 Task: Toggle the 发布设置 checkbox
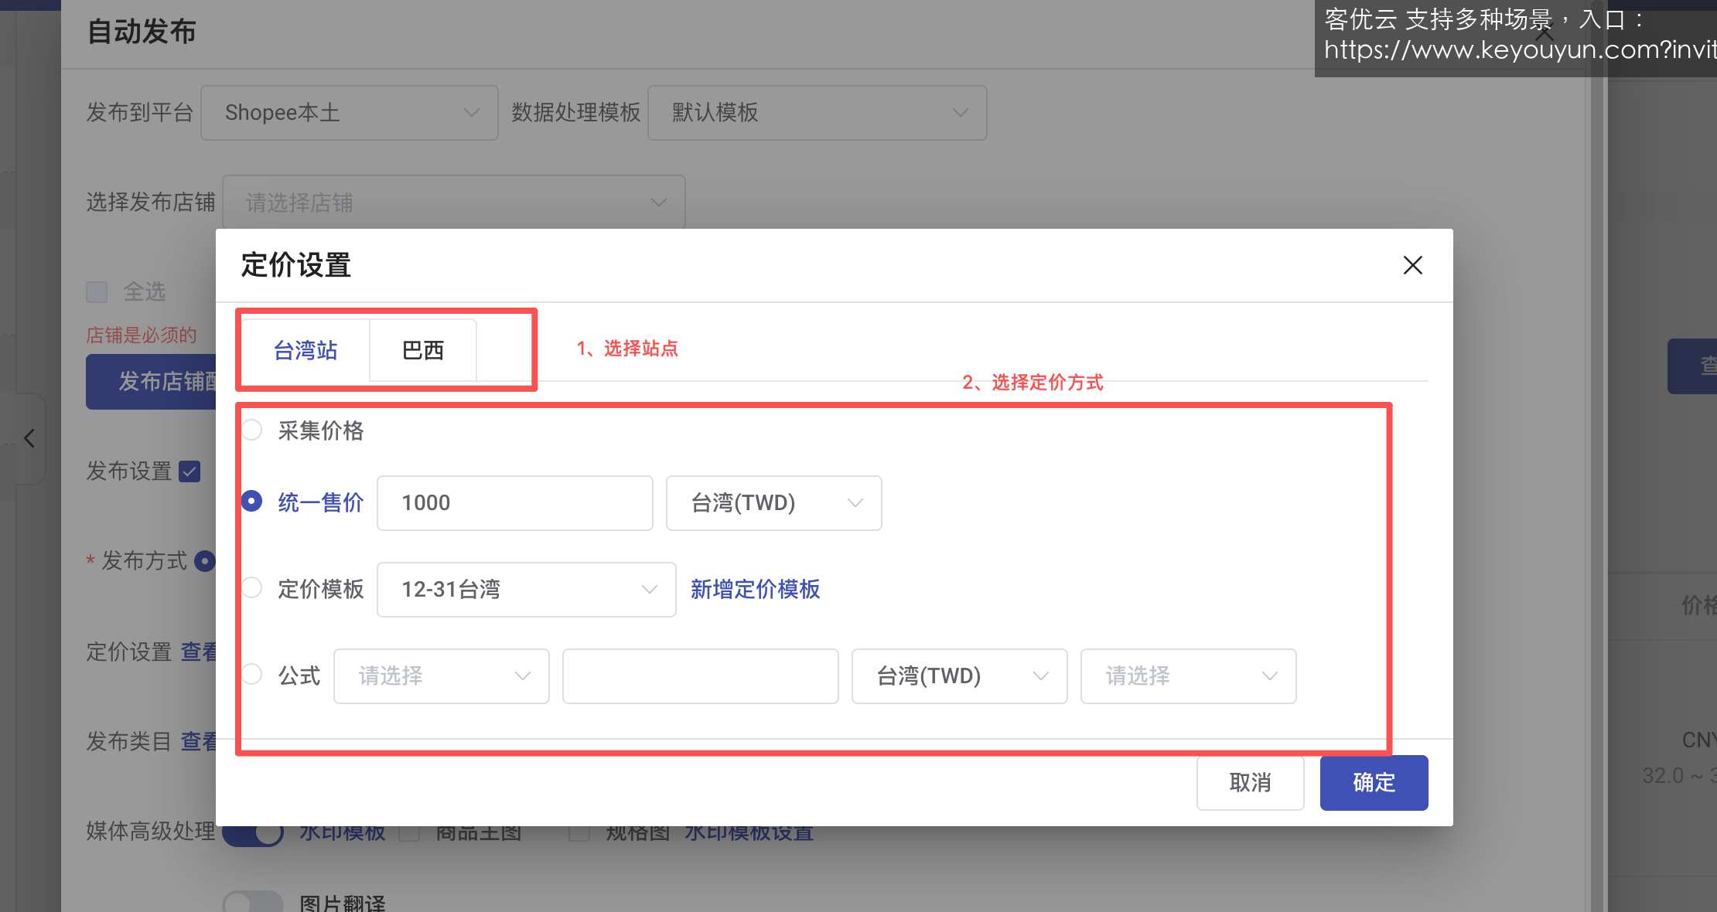189,471
